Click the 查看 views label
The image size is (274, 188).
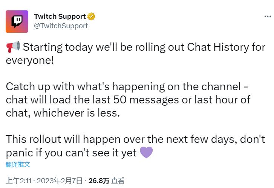(x=118, y=181)
